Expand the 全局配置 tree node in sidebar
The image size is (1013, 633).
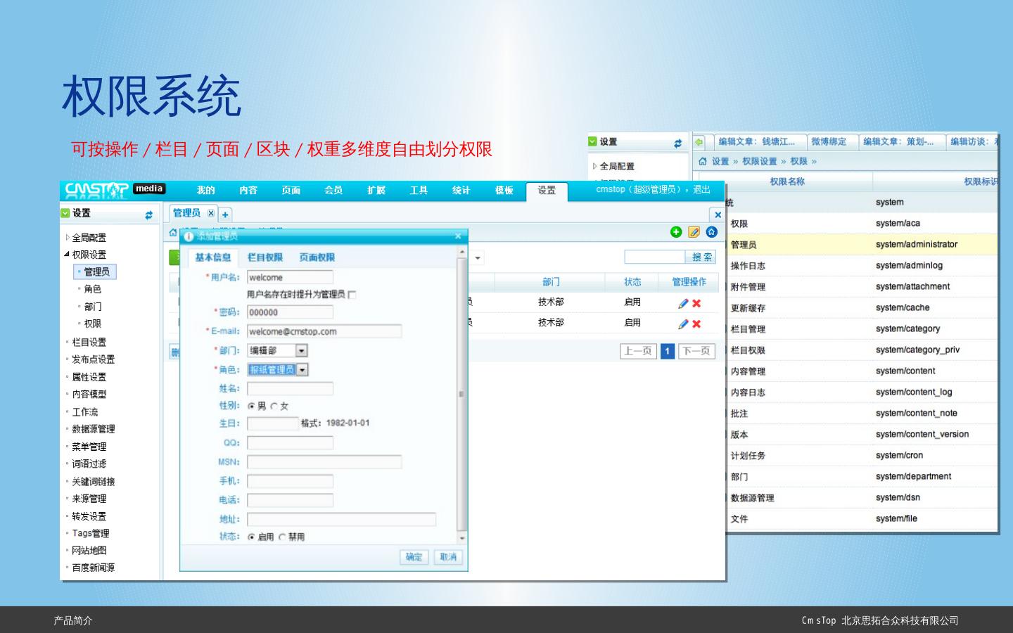(x=68, y=238)
